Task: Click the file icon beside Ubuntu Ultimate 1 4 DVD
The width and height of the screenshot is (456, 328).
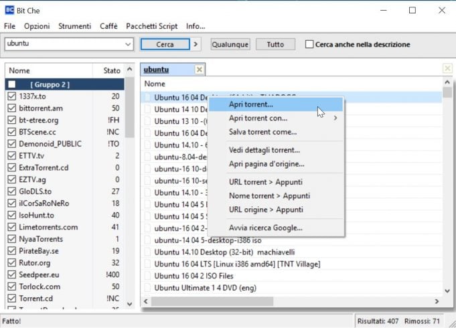Action: (147, 289)
